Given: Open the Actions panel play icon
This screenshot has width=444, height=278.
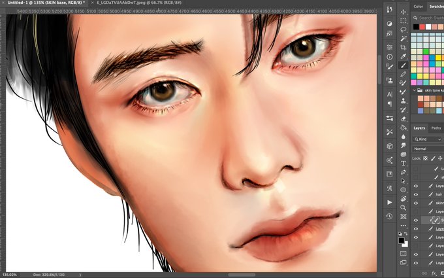Looking at the screenshot, I should pyautogui.click(x=390, y=202).
